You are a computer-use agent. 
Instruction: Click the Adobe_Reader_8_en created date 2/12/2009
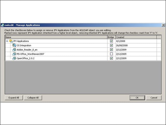tap(121, 50)
